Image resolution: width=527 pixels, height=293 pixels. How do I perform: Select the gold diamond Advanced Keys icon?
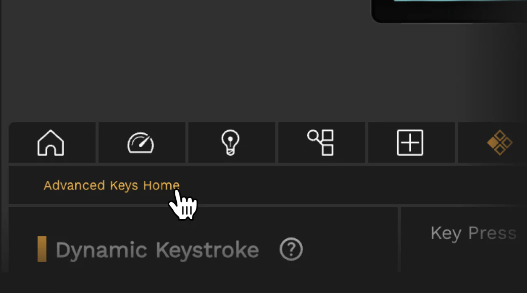(x=500, y=143)
